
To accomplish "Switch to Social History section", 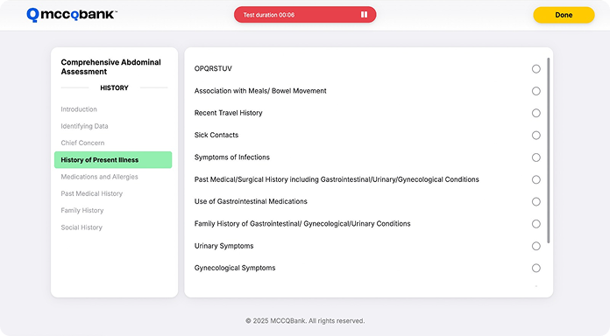I will (82, 227).
